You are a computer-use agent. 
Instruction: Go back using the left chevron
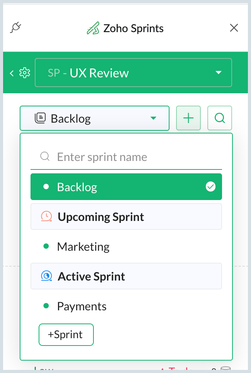(x=12, y=73)
